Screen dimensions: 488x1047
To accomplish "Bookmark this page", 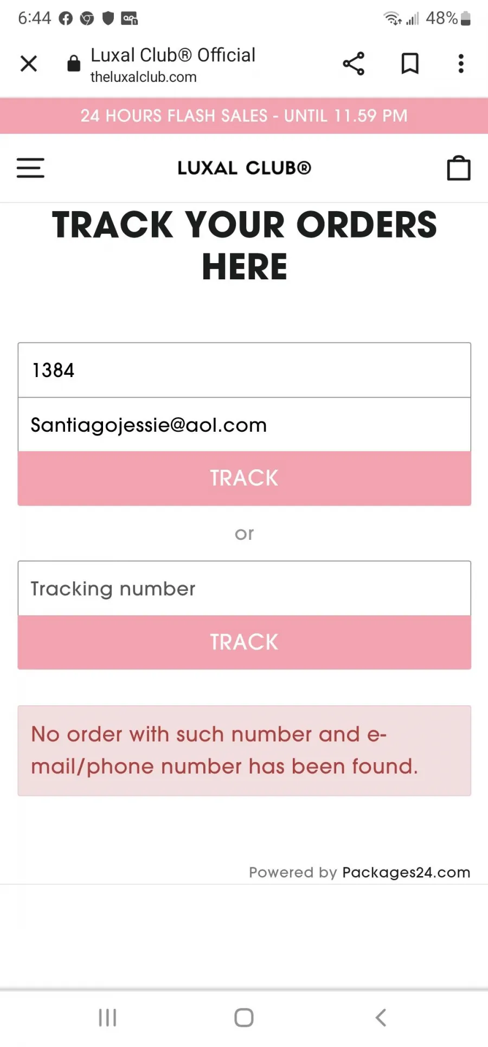I will 410,63.
